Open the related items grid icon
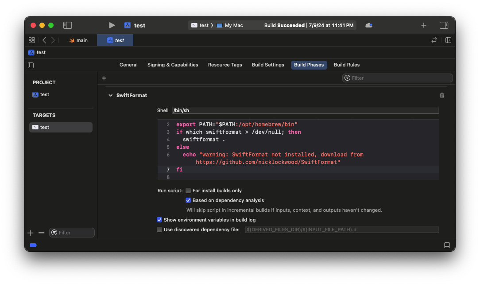The image size is (480, 284). point(31,40)
